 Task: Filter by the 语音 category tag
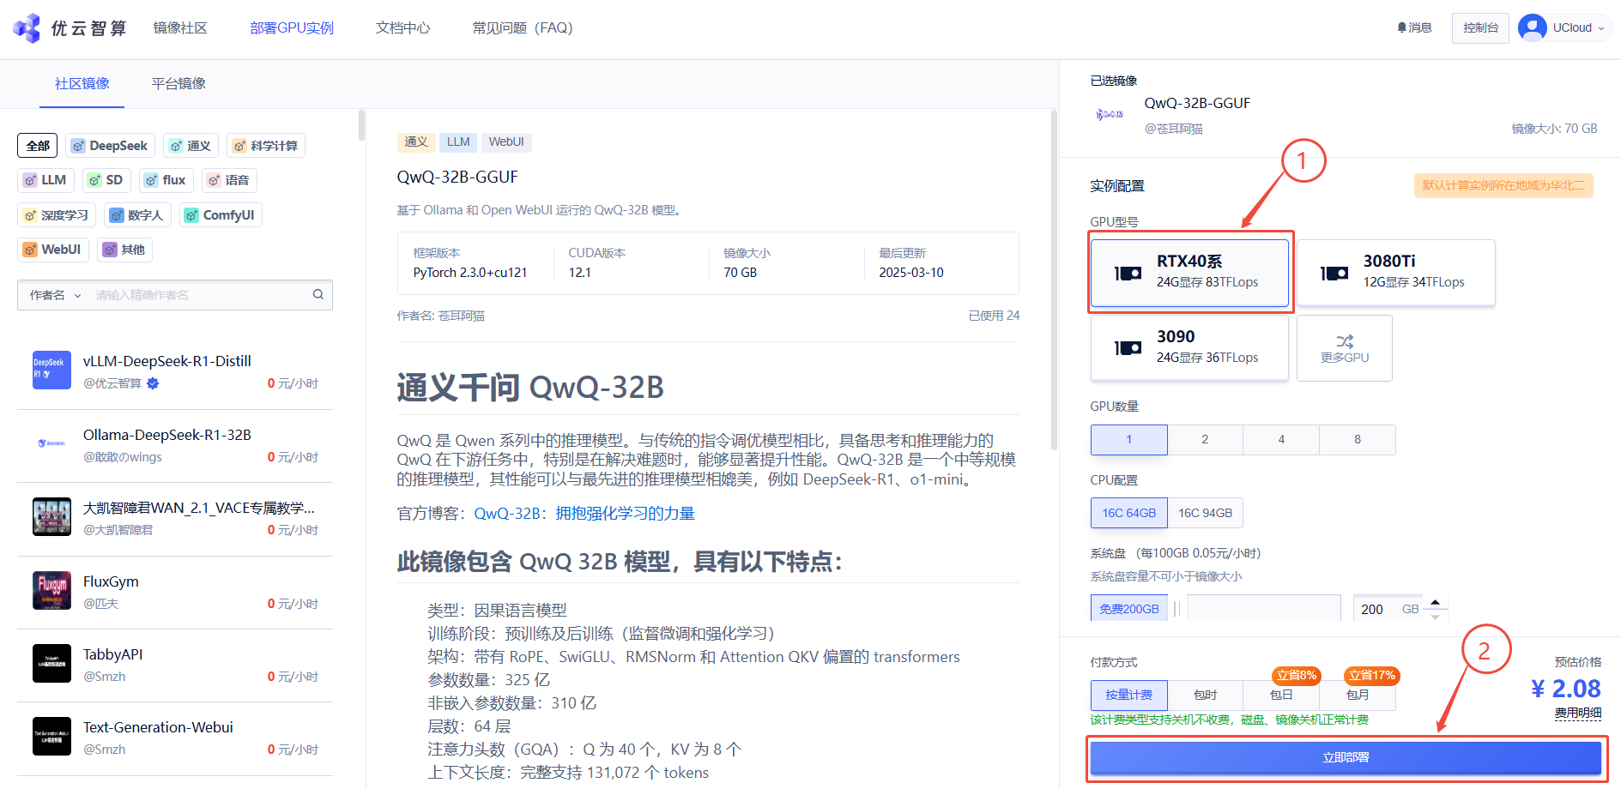tap(229, 180)
